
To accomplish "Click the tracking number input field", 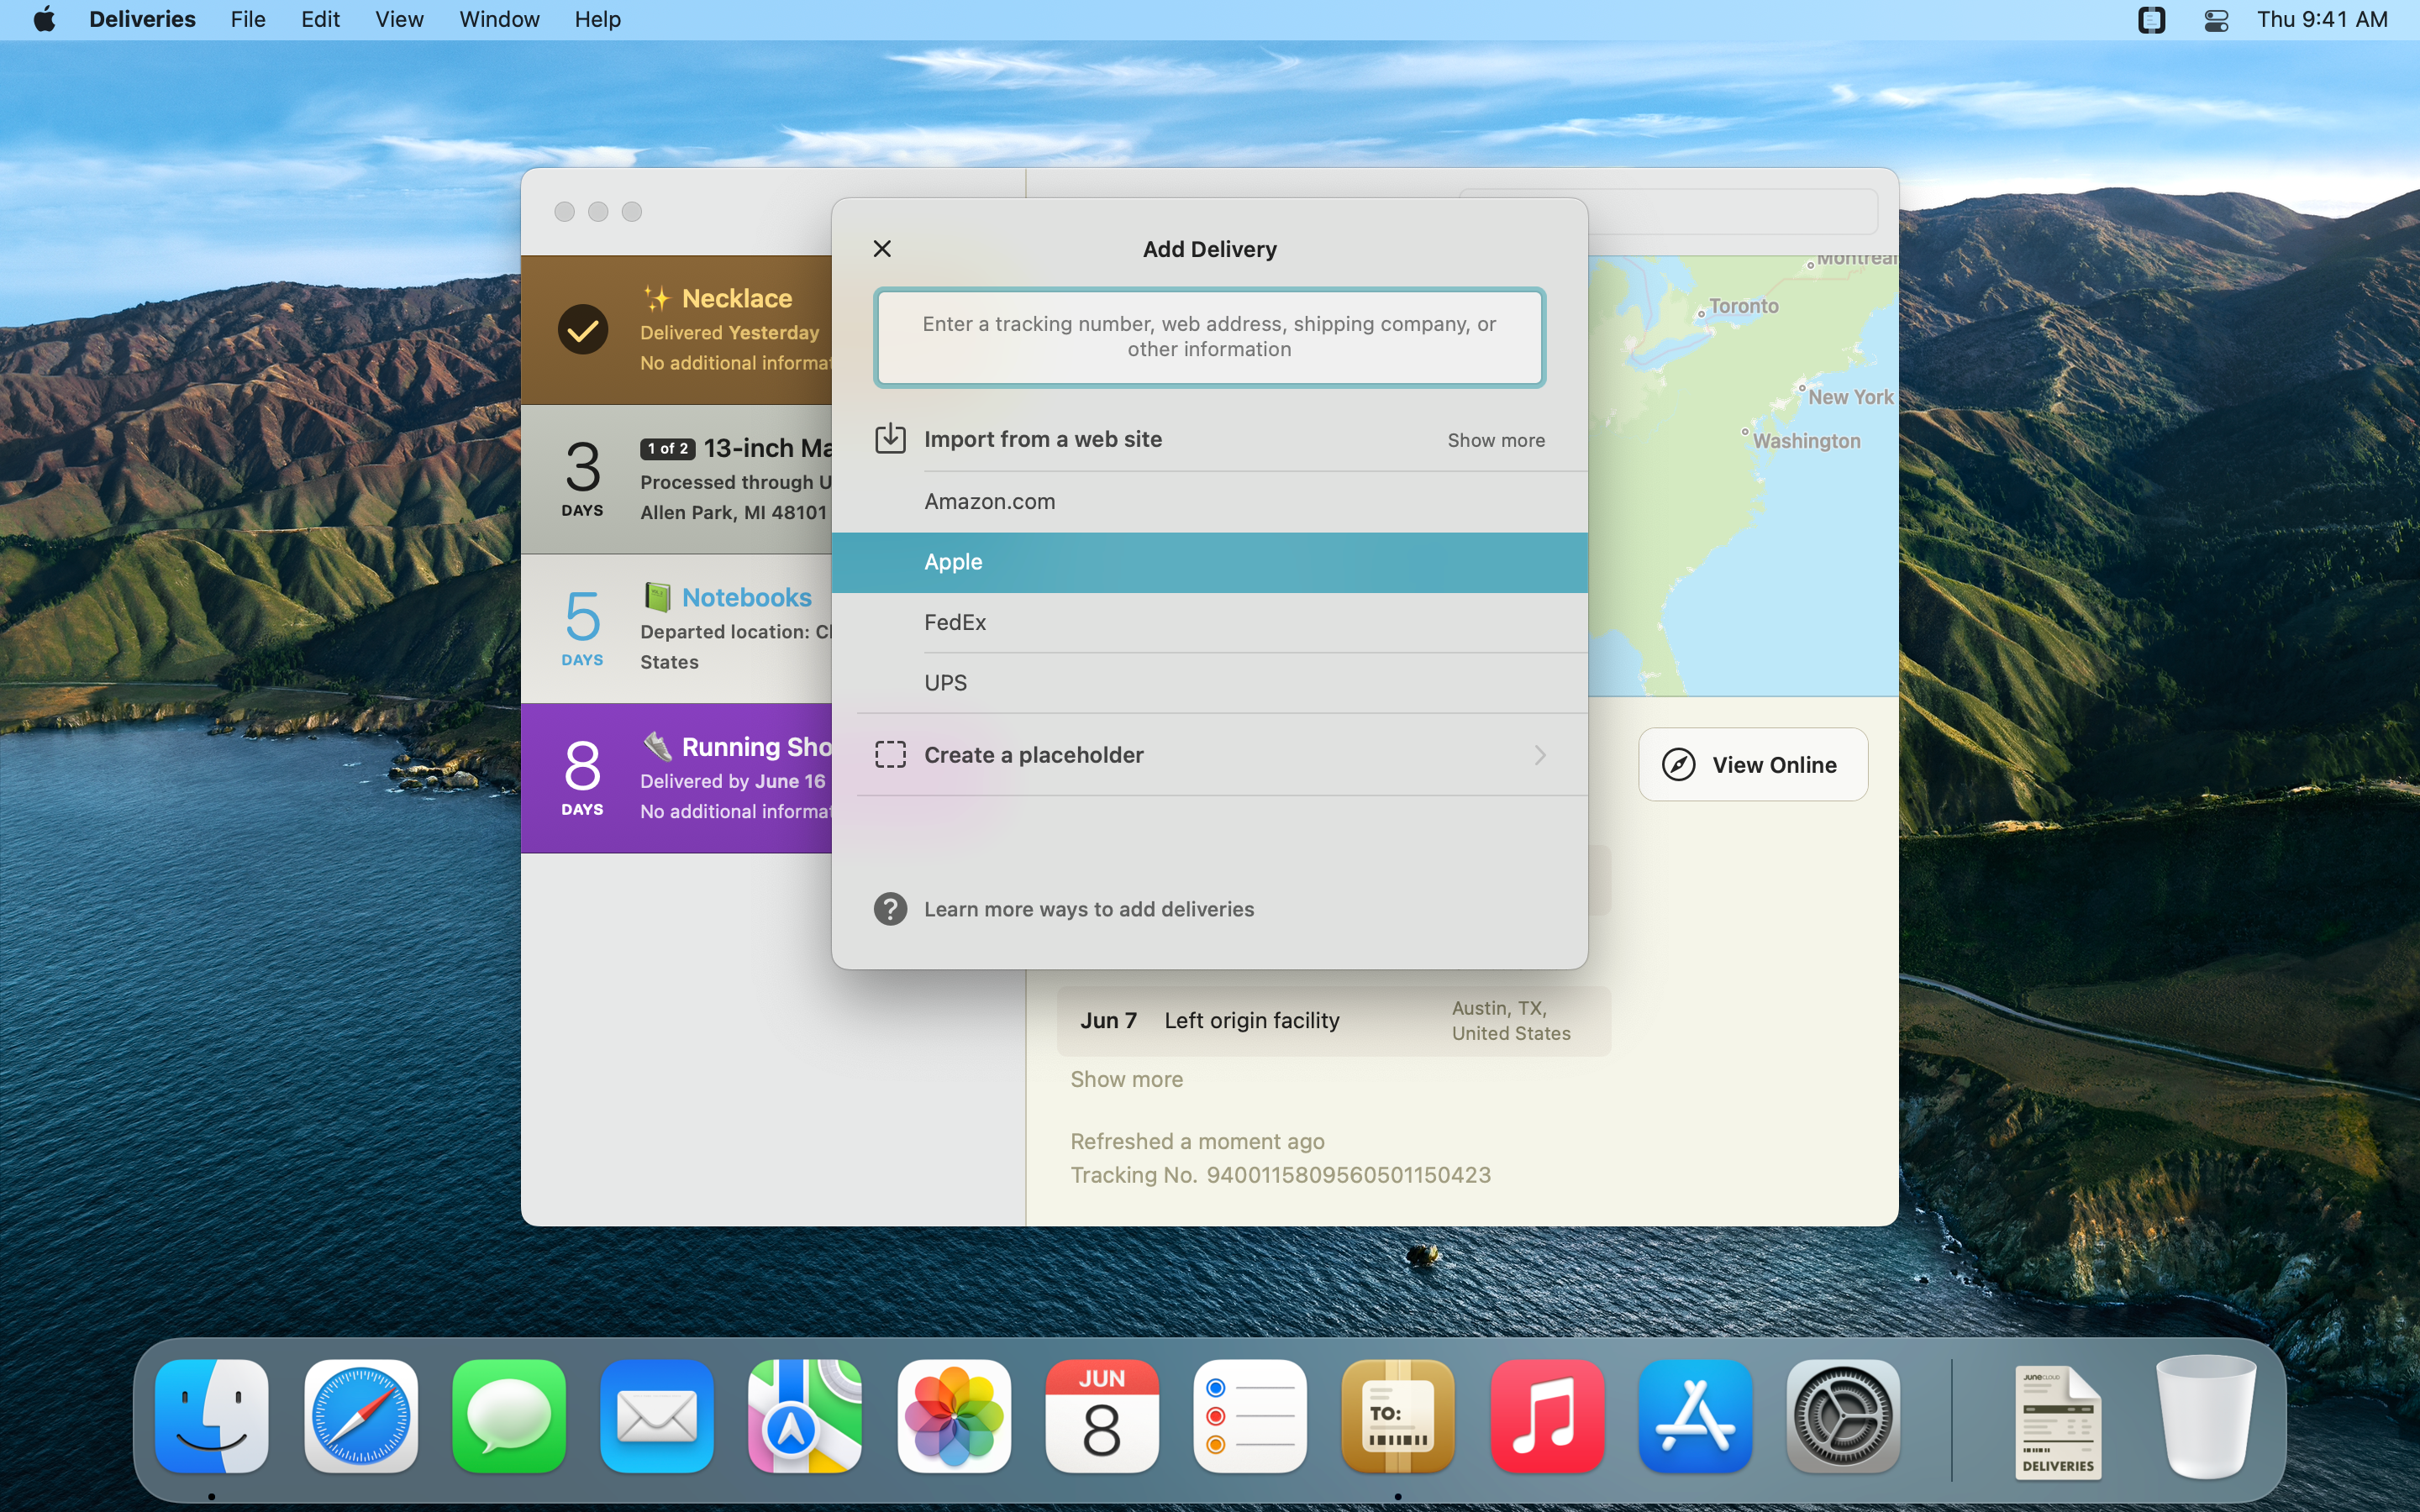I will click(x=1209, y=337).
